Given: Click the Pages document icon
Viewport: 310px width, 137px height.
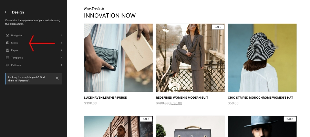Looking at the screenshot, I should 7,50.
